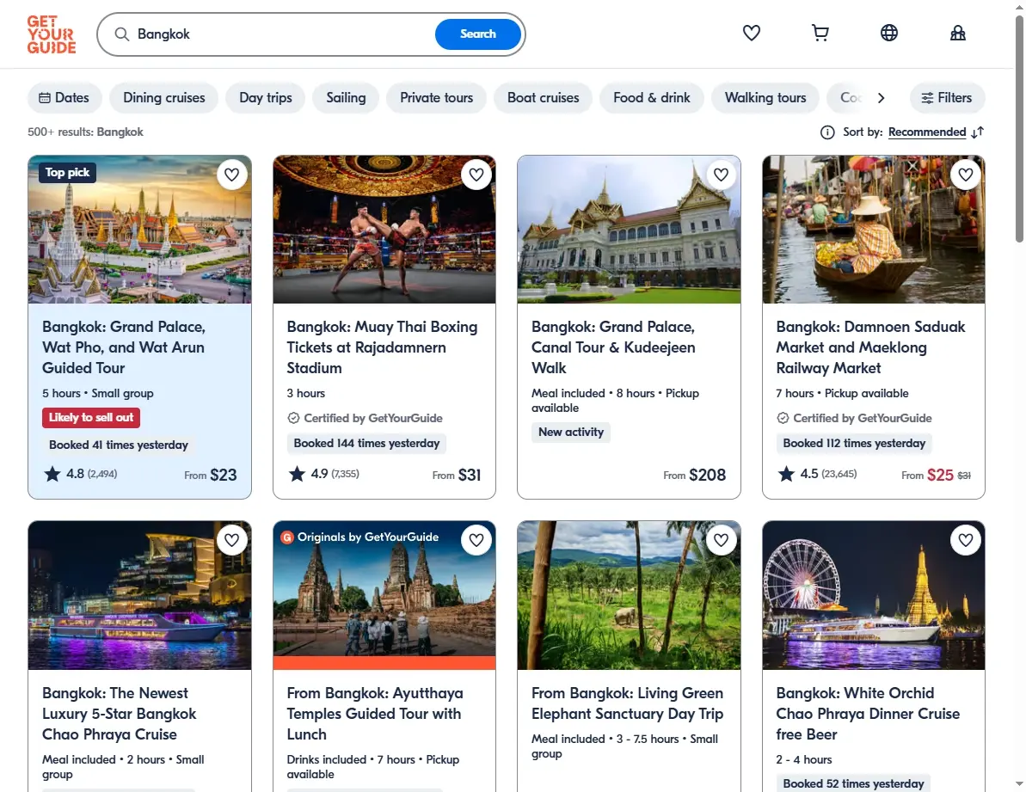Click the Top pick badge
Image resolution: width=1026 pixels, height=792 pixels.
point(67,173)
